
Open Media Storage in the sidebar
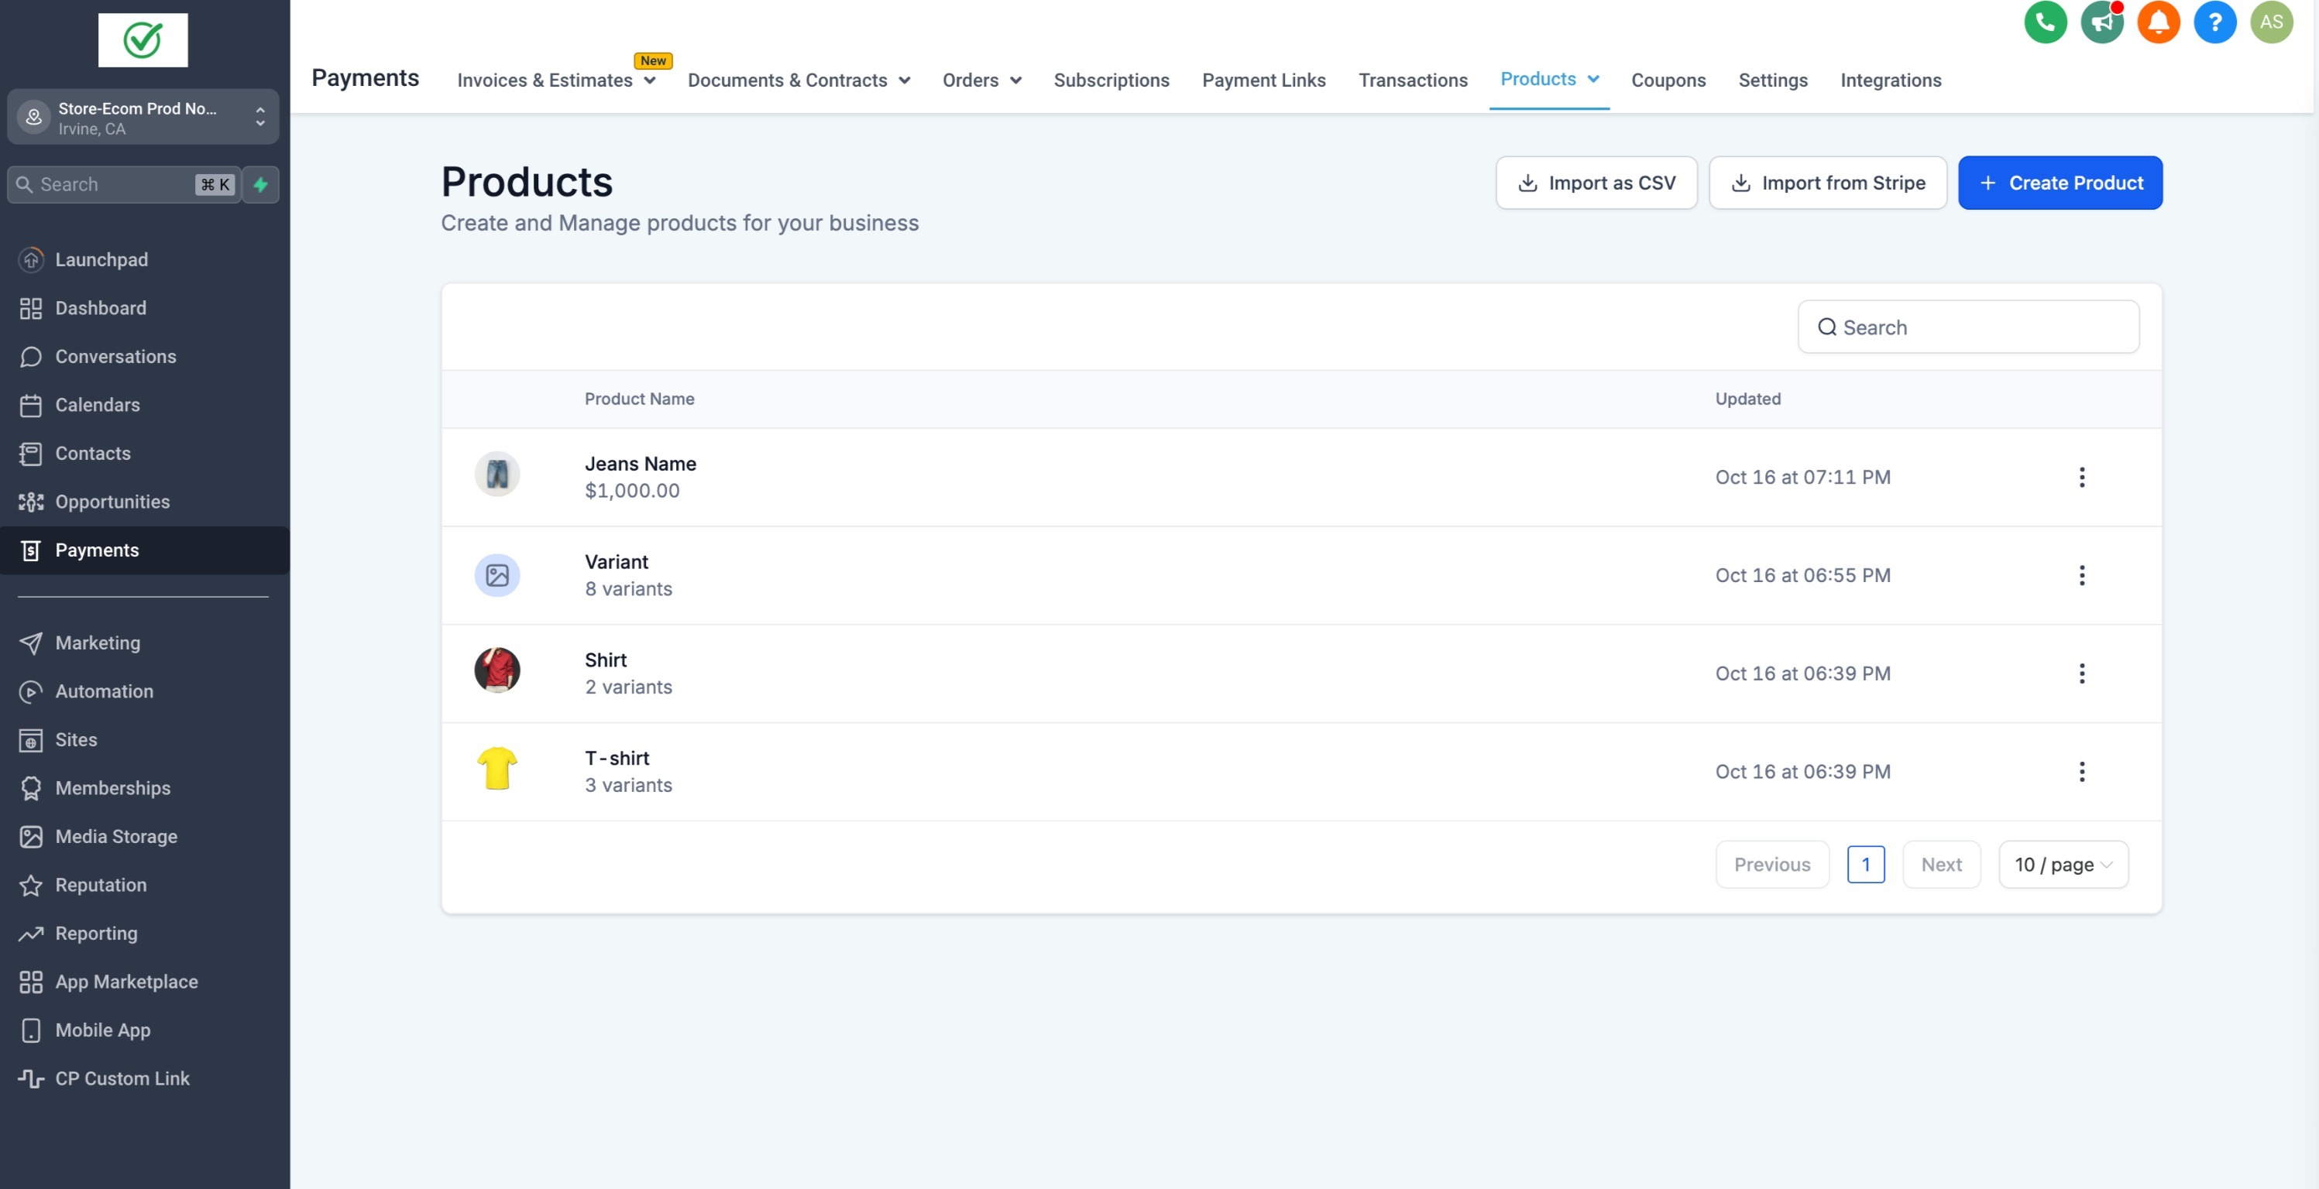pos(116,837)
